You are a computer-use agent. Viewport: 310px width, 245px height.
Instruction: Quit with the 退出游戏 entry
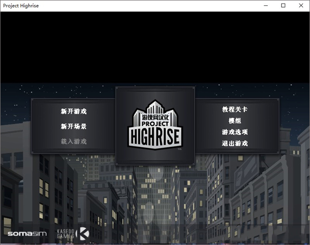point(234,143)
